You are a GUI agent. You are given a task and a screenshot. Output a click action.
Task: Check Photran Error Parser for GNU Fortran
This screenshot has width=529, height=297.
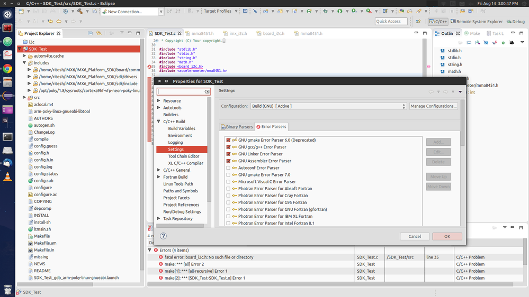point(228,209)
